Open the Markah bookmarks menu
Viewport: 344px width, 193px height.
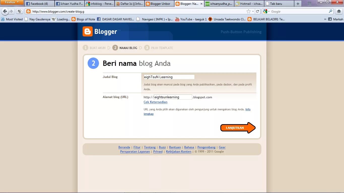(336, 19)
